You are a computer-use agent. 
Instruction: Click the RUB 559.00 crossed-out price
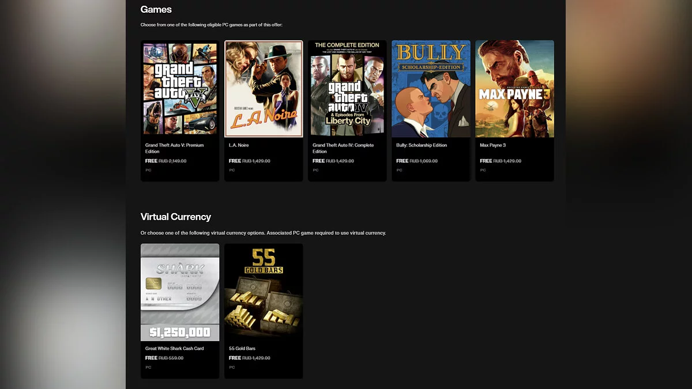(171, 358)
